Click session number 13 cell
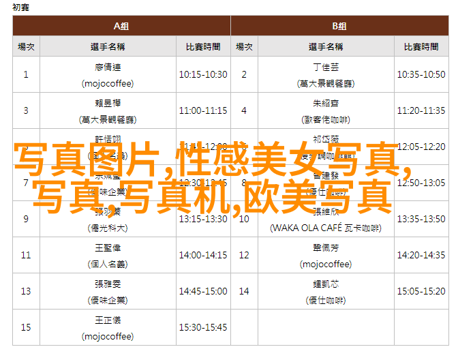The width and height of the screenshot is (473, 347). coord(26,291)
